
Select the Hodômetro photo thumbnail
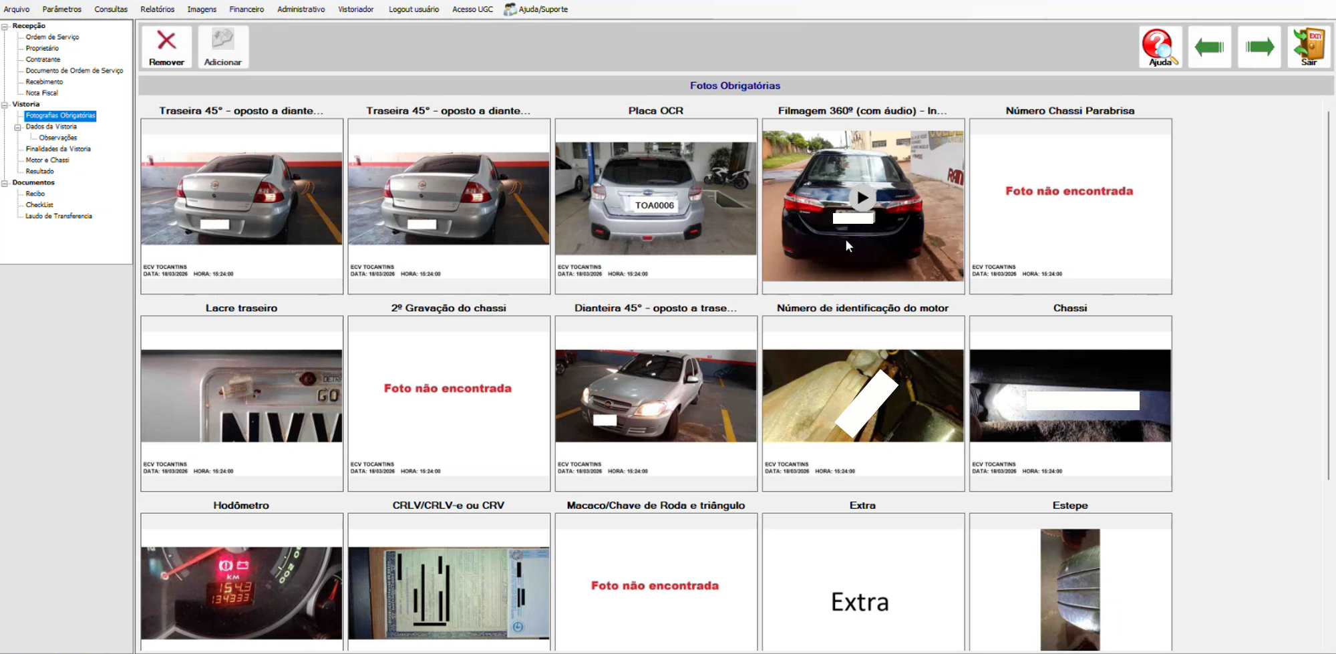(x=242, y=582)
